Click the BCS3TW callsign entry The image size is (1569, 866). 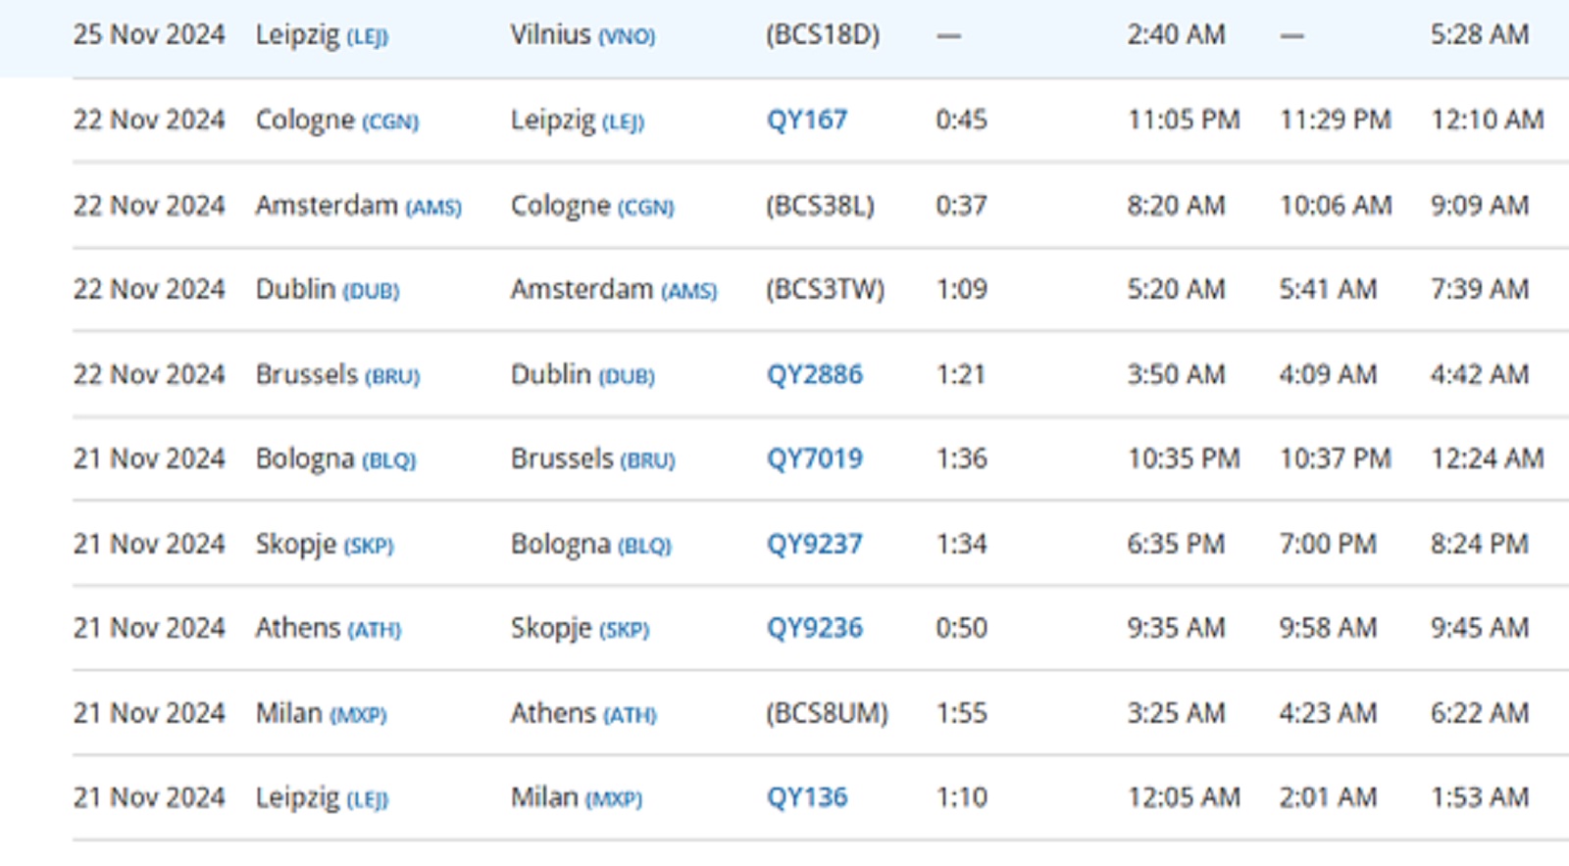(x=825, y=290)
